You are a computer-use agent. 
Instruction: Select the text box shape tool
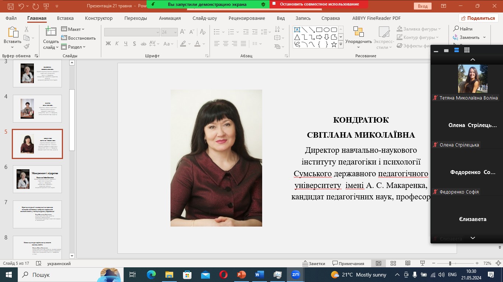pyautogui.click(x=297, y=30)
